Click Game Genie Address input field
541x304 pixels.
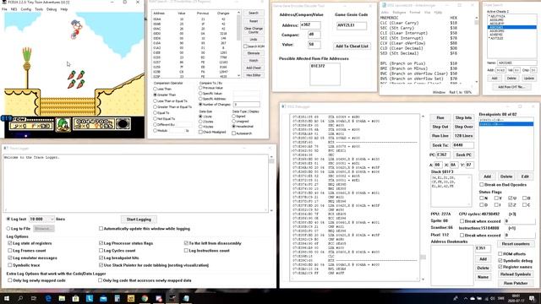pyautogui.click(x=310, y=24)
